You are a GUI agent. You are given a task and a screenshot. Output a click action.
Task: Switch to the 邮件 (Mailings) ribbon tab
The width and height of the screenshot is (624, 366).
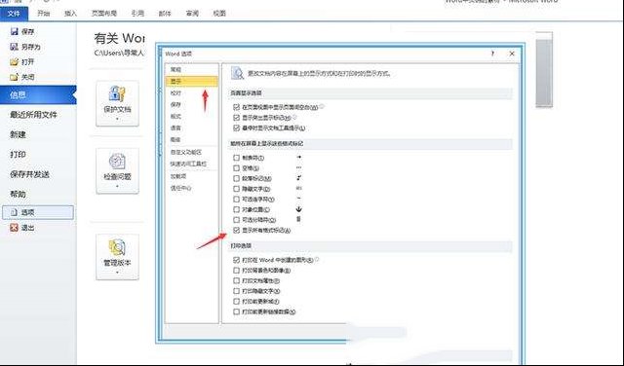(165, 13)
